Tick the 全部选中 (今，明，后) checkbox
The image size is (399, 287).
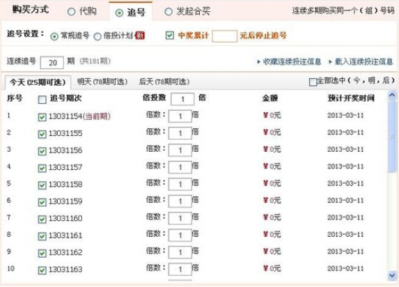pos(313,82)
